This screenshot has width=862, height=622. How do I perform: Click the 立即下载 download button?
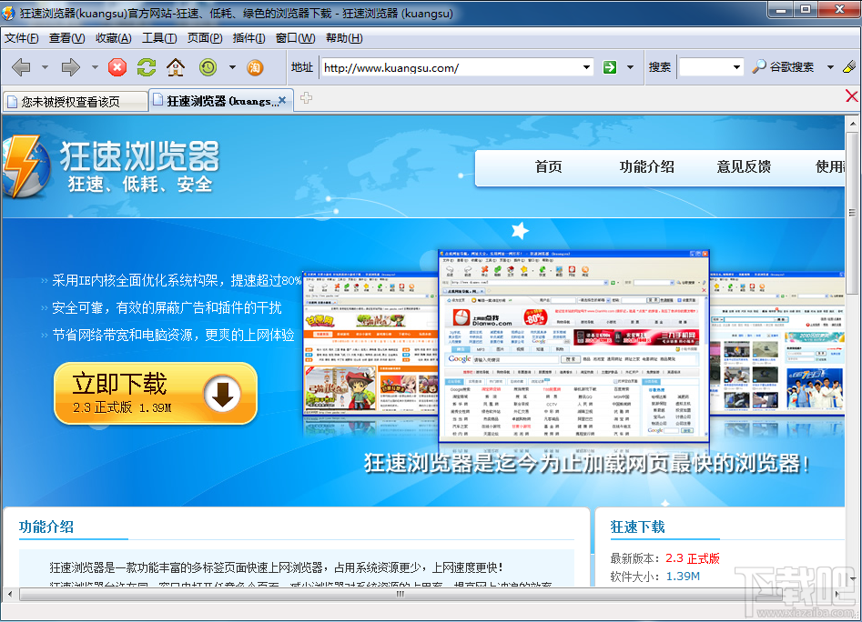(x=156, y=393)
